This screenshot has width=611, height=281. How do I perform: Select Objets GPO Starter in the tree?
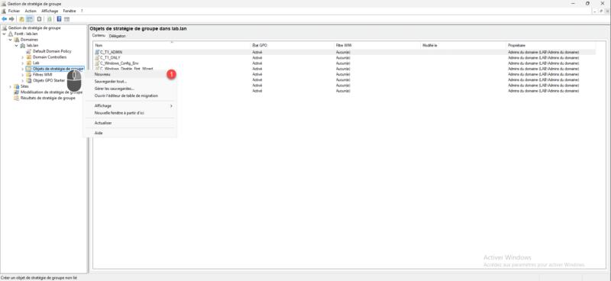tap(49, 81)
